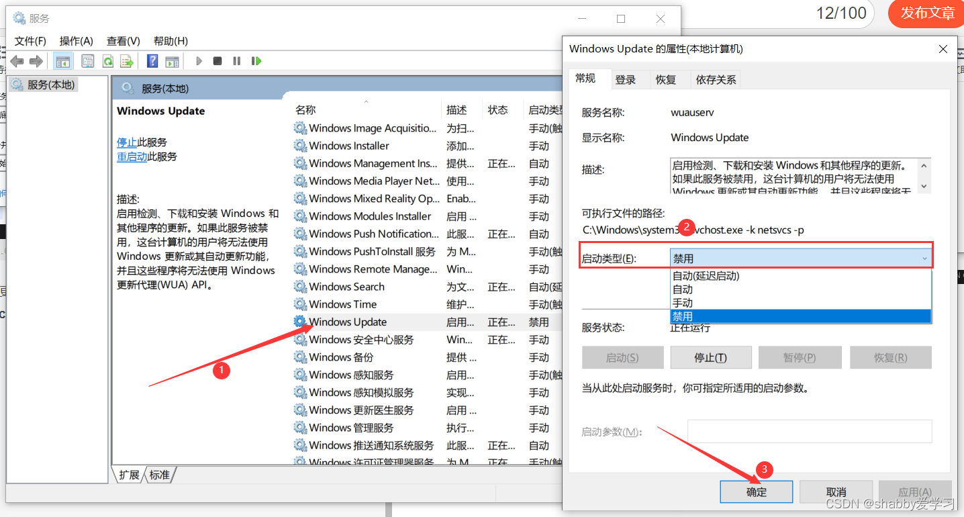964x517 pixels.
Task: Click description box scrollbar down arrow
Action: click(x=924, y=187)
